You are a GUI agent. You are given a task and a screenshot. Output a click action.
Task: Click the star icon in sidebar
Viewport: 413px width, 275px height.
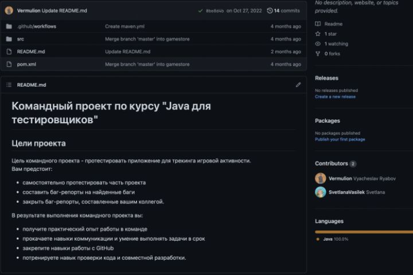pos(318,34)
